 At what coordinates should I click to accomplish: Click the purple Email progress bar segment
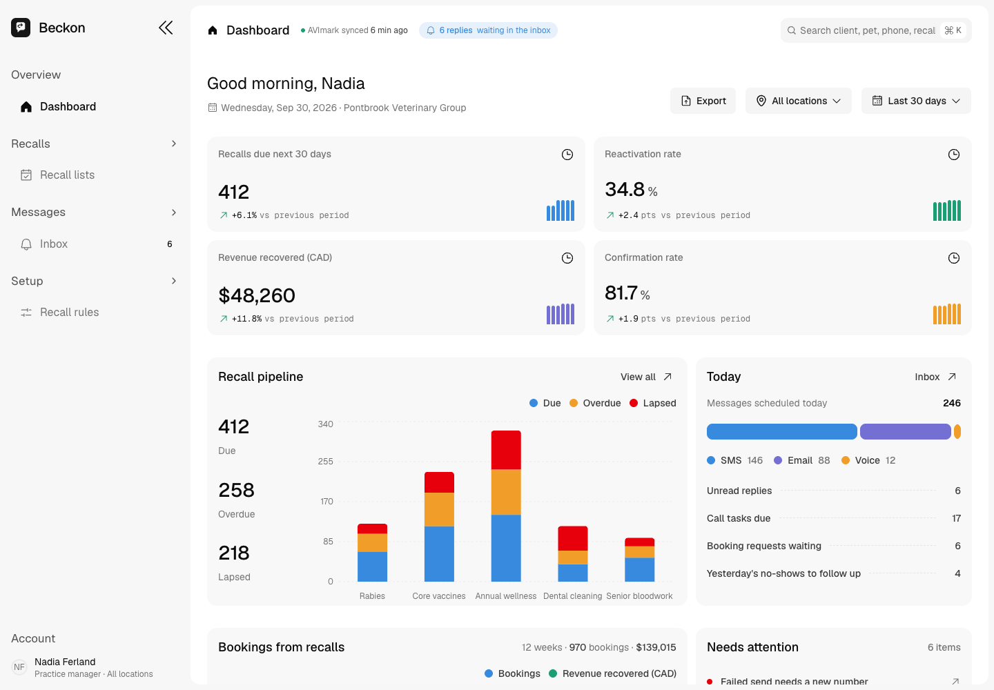tap(906, 432)
